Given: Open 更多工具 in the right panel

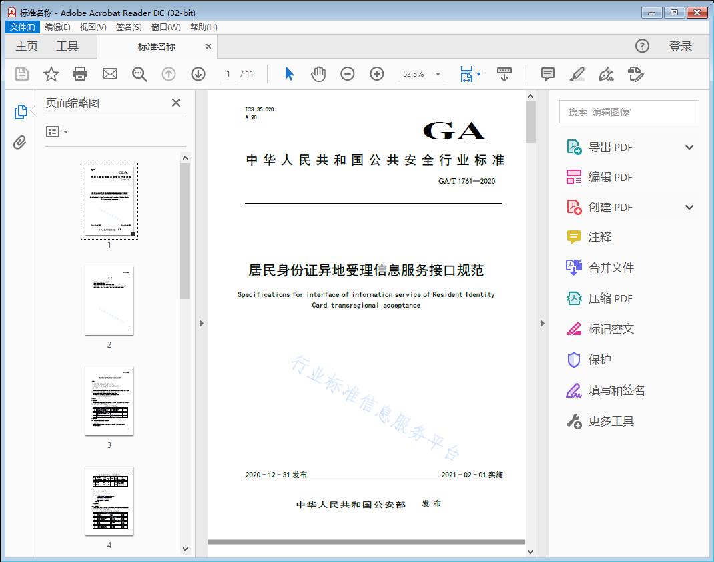Looking at the screenshot, I should coord(609,421).
